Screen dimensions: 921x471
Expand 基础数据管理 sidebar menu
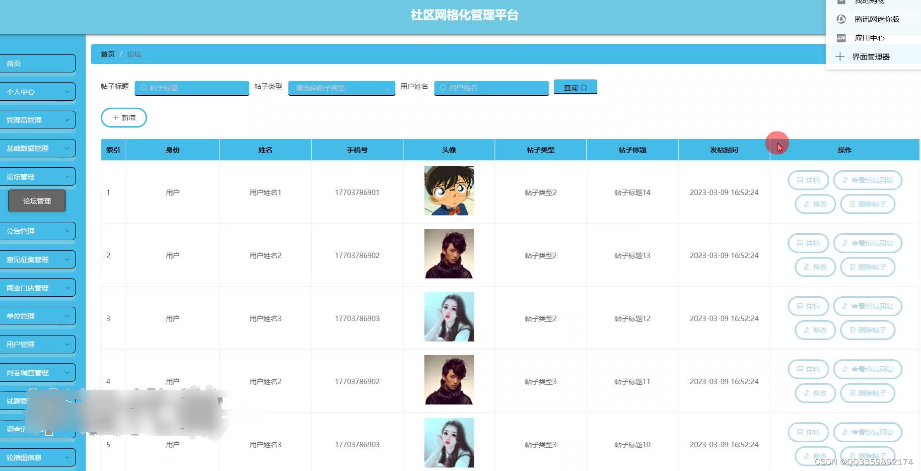38,148
